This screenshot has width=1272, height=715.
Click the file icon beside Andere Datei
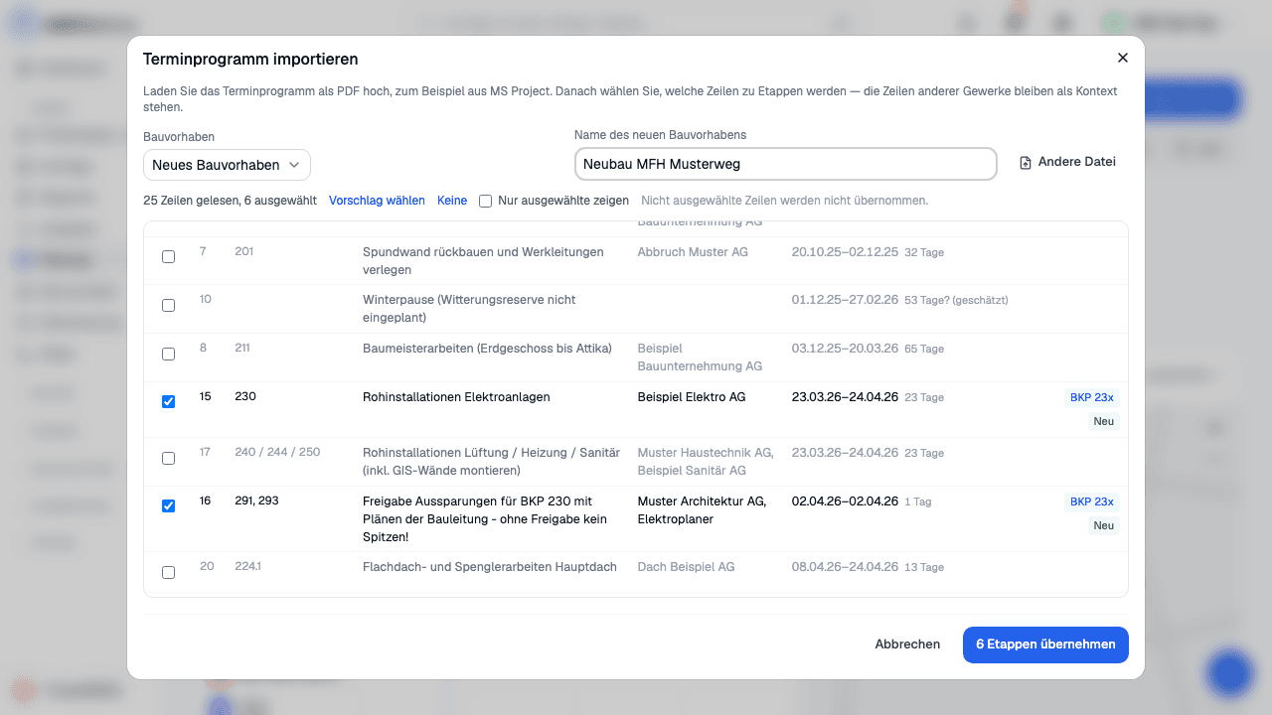1026,163
